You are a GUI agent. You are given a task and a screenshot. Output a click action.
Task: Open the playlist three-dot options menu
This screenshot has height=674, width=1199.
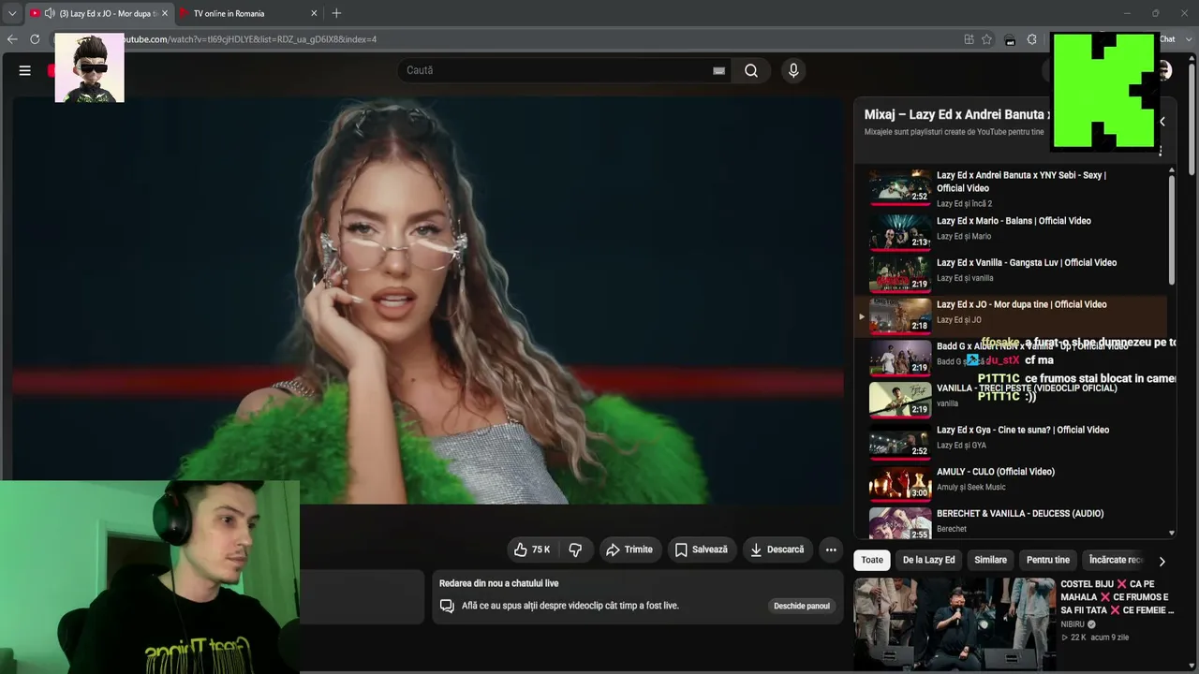[x=1161, y=150]
